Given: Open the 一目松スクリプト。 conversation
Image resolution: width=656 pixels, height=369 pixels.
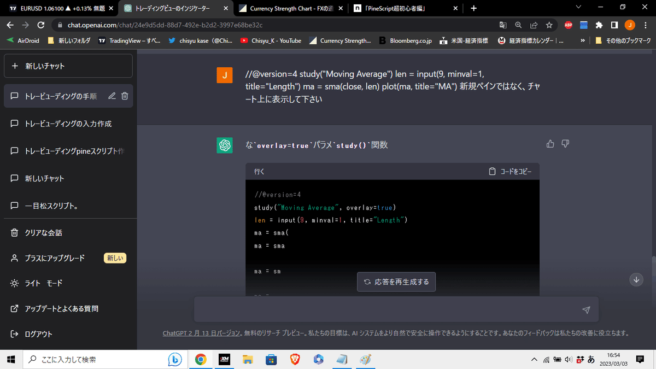Looking at the screenshot, I should (68, 206).
